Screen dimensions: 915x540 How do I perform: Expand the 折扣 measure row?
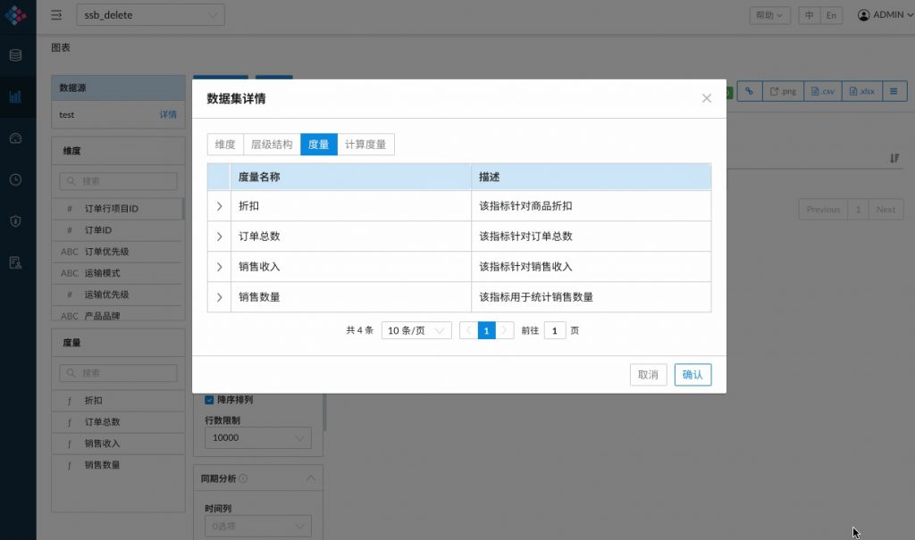pos(219,206)
